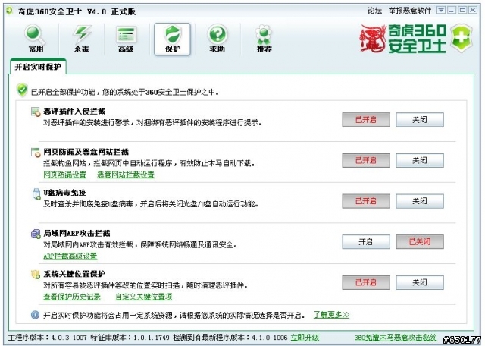Viewport: 485px width, 346px height.
Task: Open the title bar dropdown arrow menu
Action: [441, 10]
